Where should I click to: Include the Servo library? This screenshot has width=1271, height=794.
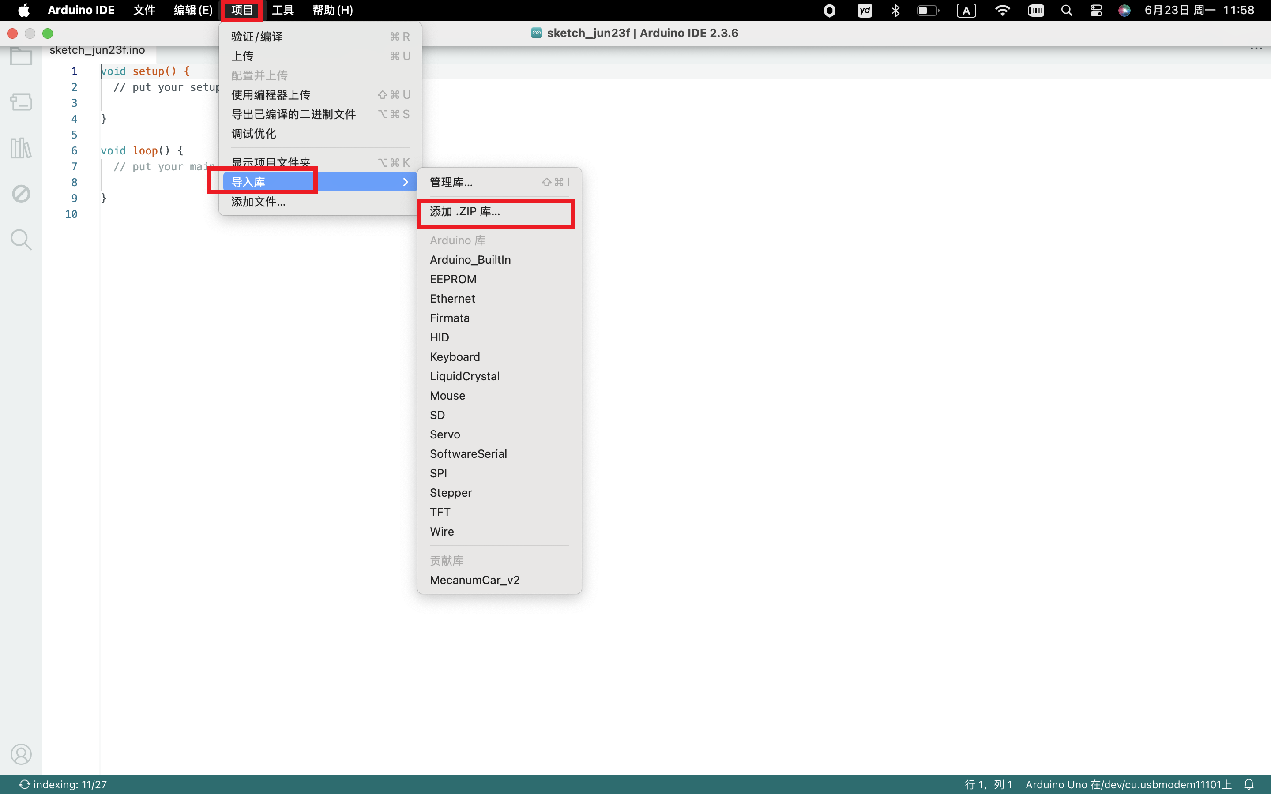pos(499,434)
